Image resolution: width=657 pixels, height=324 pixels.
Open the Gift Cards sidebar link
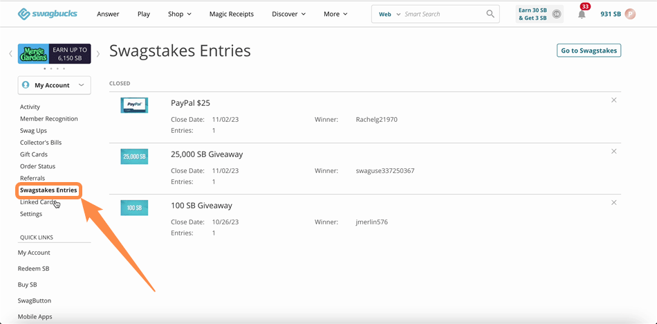click(34, 154)
